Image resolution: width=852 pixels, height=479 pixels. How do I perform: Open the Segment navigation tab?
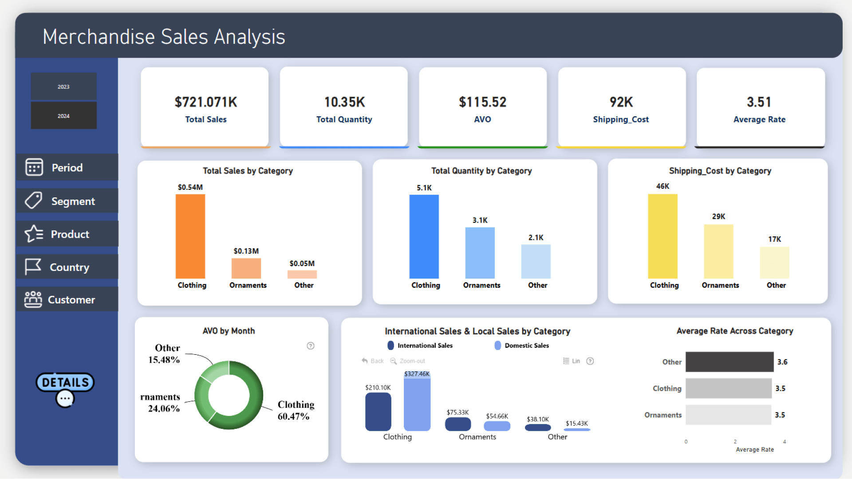point(67,200)
